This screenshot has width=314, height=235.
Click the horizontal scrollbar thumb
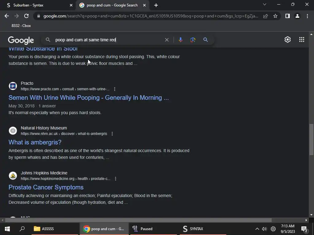point(138,220)
